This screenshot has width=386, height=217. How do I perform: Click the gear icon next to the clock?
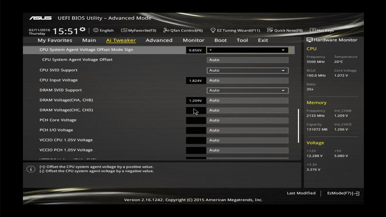coord(82,30)
